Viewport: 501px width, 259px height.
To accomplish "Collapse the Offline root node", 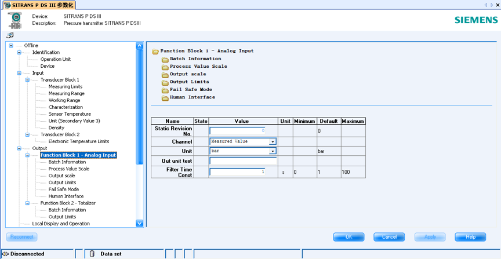I will pyautogui.click(x=11, y=45).
